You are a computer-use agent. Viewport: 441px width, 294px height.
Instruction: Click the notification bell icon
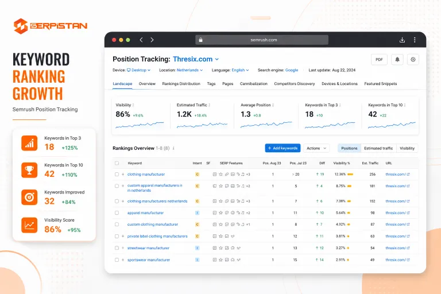[x=397, y=59]
